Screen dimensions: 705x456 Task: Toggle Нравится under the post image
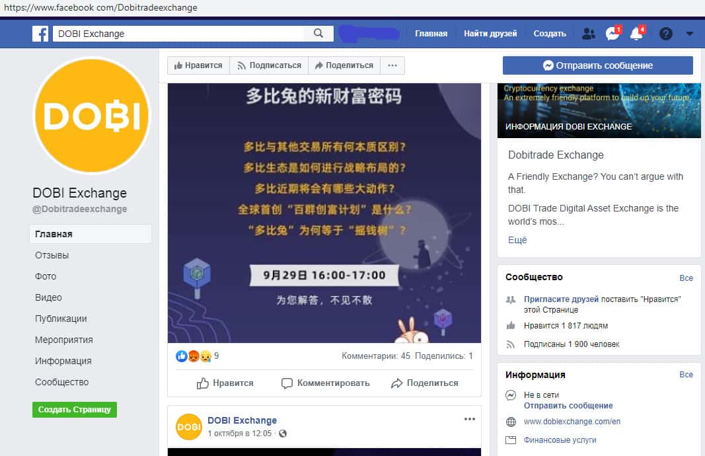coord(225,383)
